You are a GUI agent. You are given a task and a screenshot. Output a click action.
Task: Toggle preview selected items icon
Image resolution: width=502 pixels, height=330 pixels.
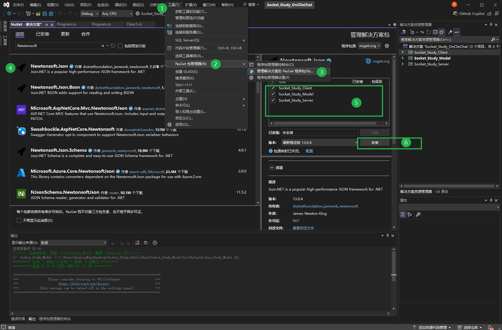tap(457, 32)
